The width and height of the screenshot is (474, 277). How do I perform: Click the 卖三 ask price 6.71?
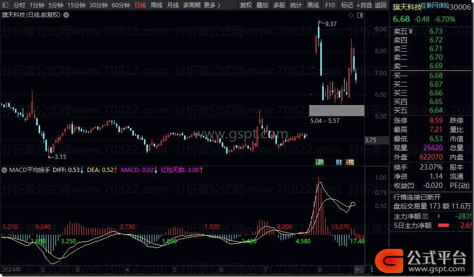click(436, 49)
